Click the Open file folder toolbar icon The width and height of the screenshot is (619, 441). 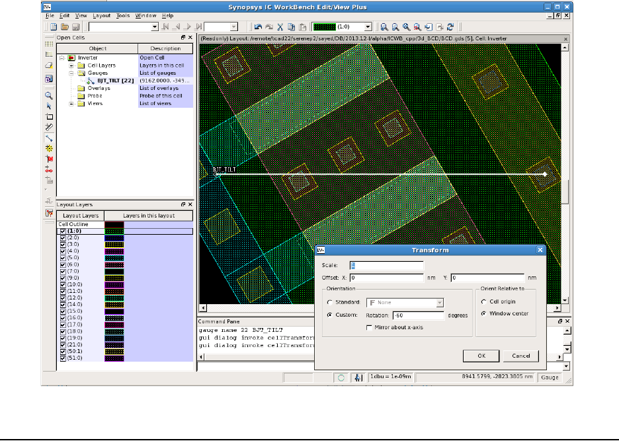[65, 27]
